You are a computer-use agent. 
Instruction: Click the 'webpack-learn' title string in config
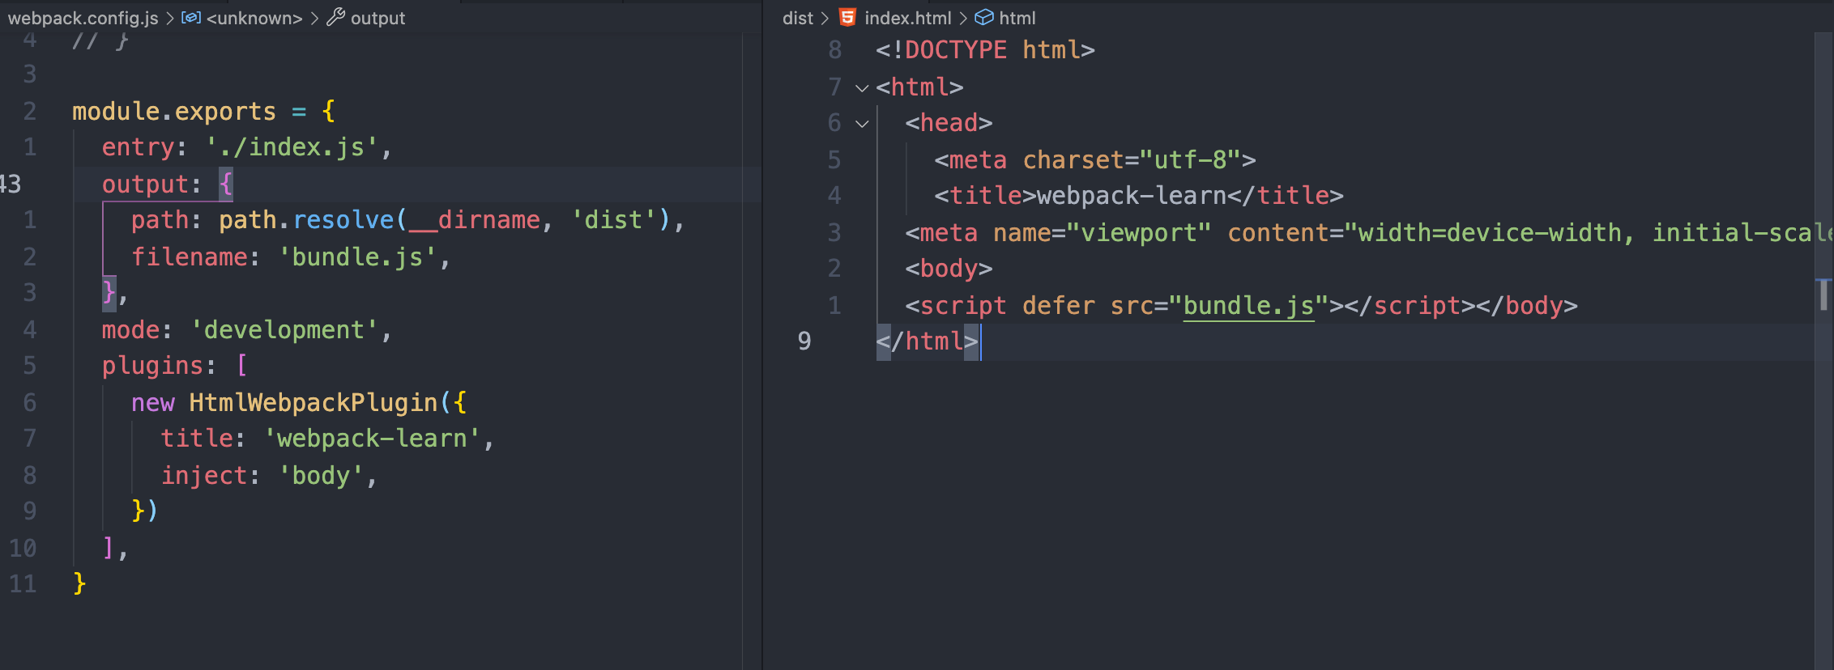372,439
